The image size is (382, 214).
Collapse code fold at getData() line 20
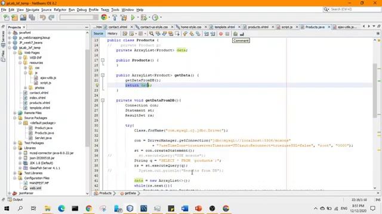coord(103,75)
